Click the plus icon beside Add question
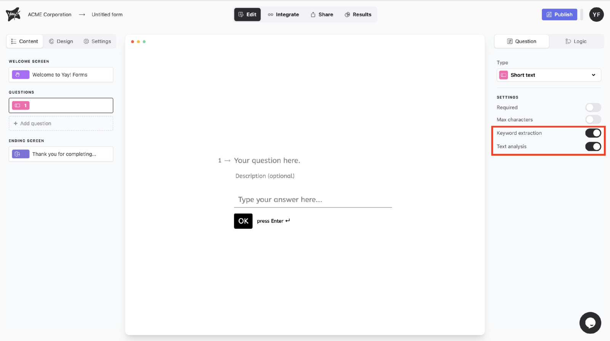Screen dimensions: 610x341 pos(16,123)
